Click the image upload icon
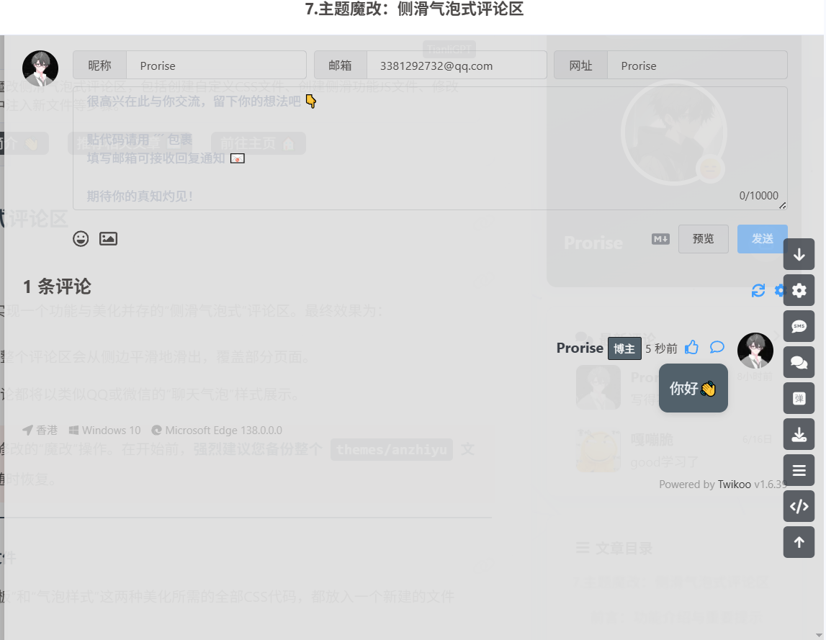The width and height of the screenshot is (826, 640). pyautogui.click(x=108, y=239)
